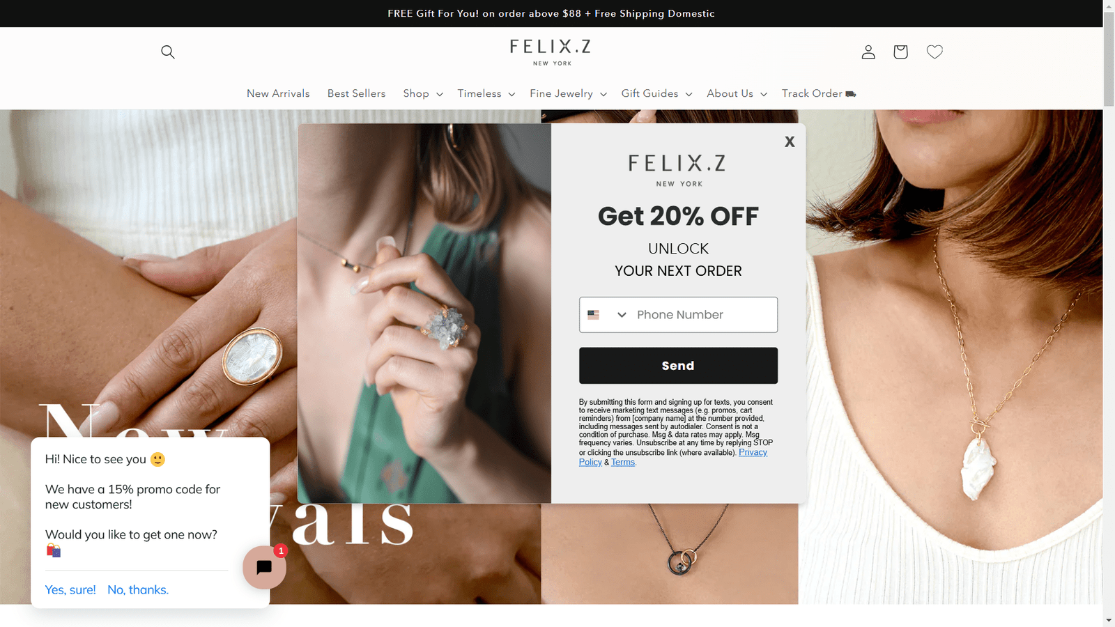Screen dimensions: 1115x627
Task: Click the Send button
Action: pos(678,366)
